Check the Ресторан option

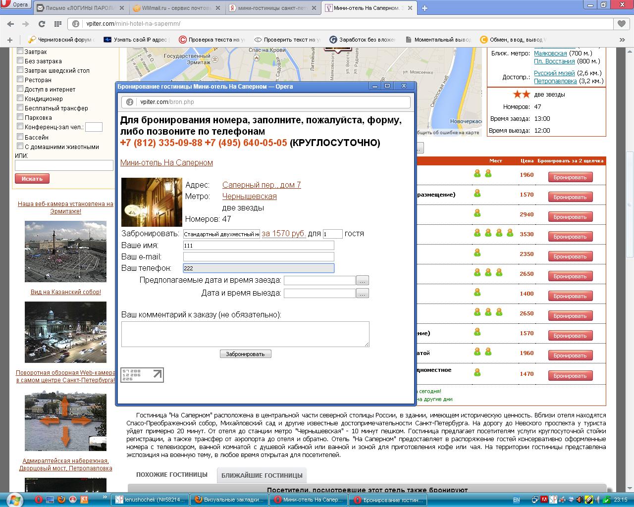pyautogui.click(x=20, y=79)
